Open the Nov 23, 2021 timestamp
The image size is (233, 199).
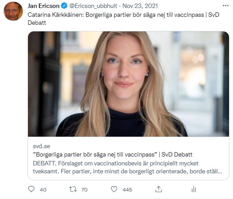tap(140, 6)
